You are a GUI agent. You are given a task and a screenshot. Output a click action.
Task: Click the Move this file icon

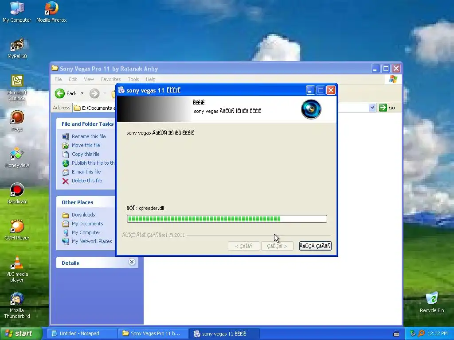tap(66, 145)
